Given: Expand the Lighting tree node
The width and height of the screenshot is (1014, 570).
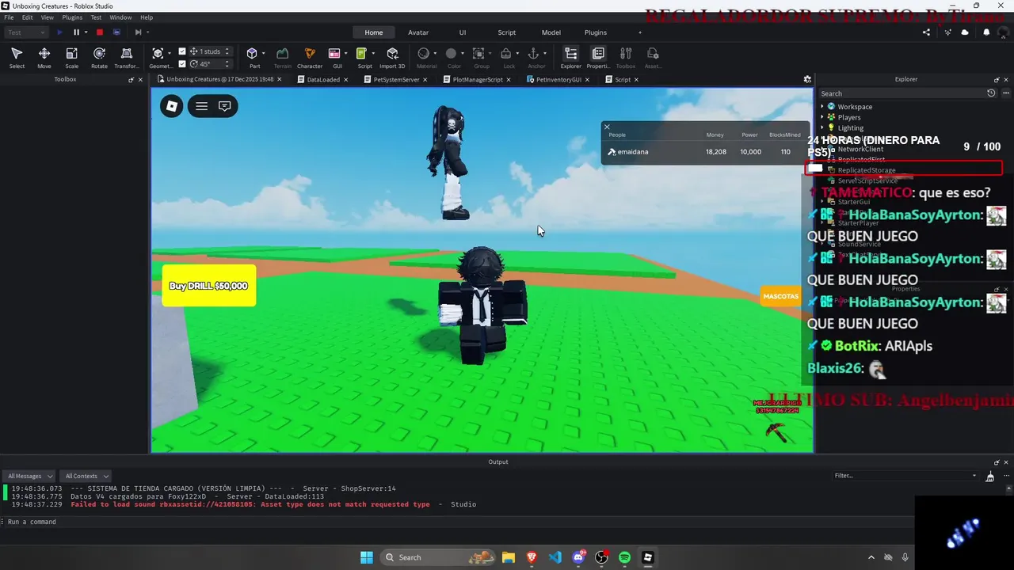Looking at the screenshot, I should 822,127.
